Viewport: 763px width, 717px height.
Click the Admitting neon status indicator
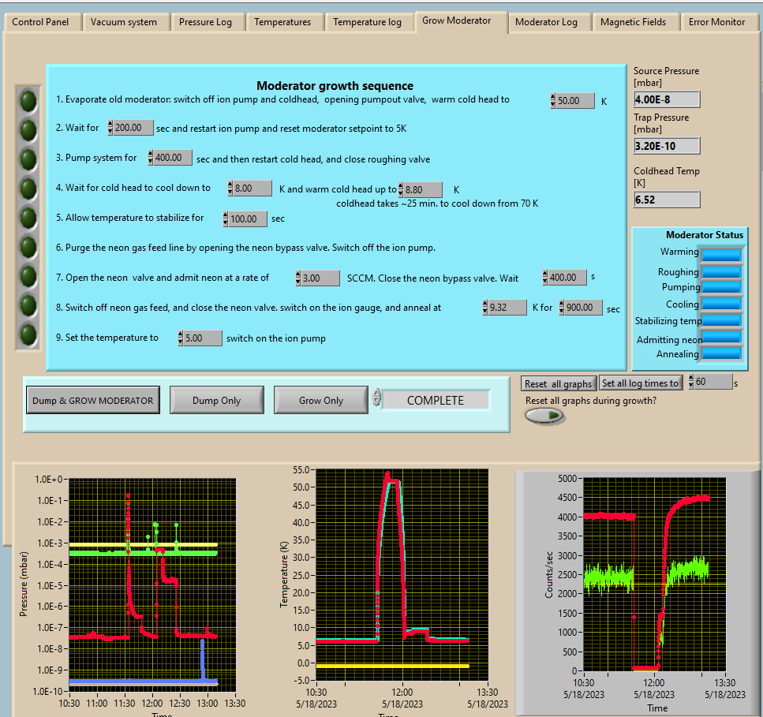(721, 337)
